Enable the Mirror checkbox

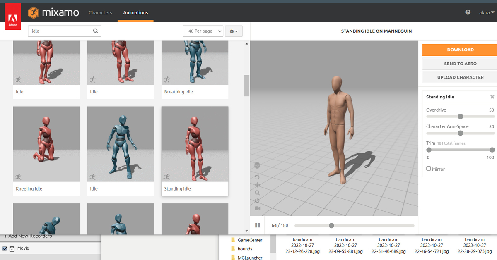click(x=429, y=169)
